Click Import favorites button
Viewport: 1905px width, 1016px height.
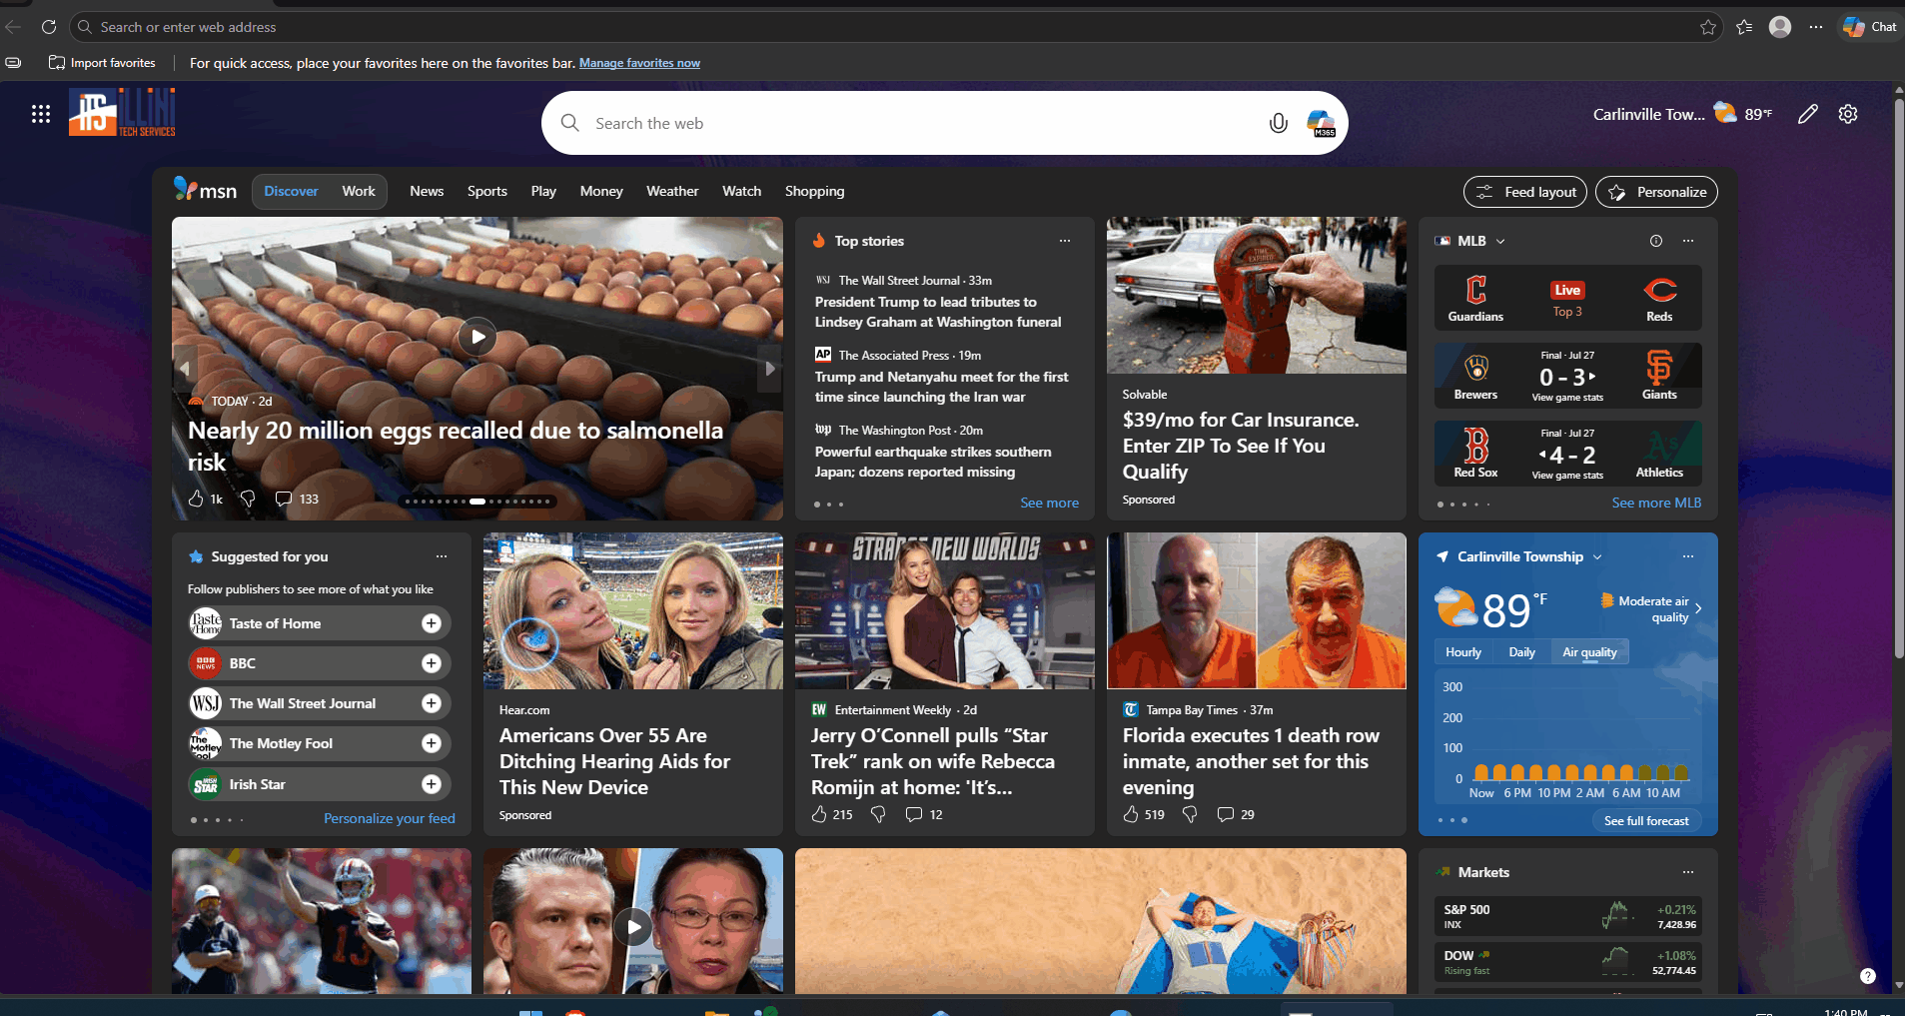102,63
